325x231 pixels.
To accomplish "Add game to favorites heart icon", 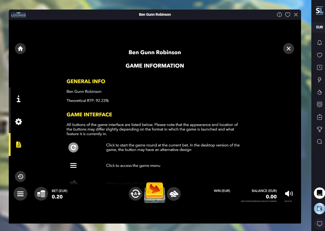I will 288,15.
